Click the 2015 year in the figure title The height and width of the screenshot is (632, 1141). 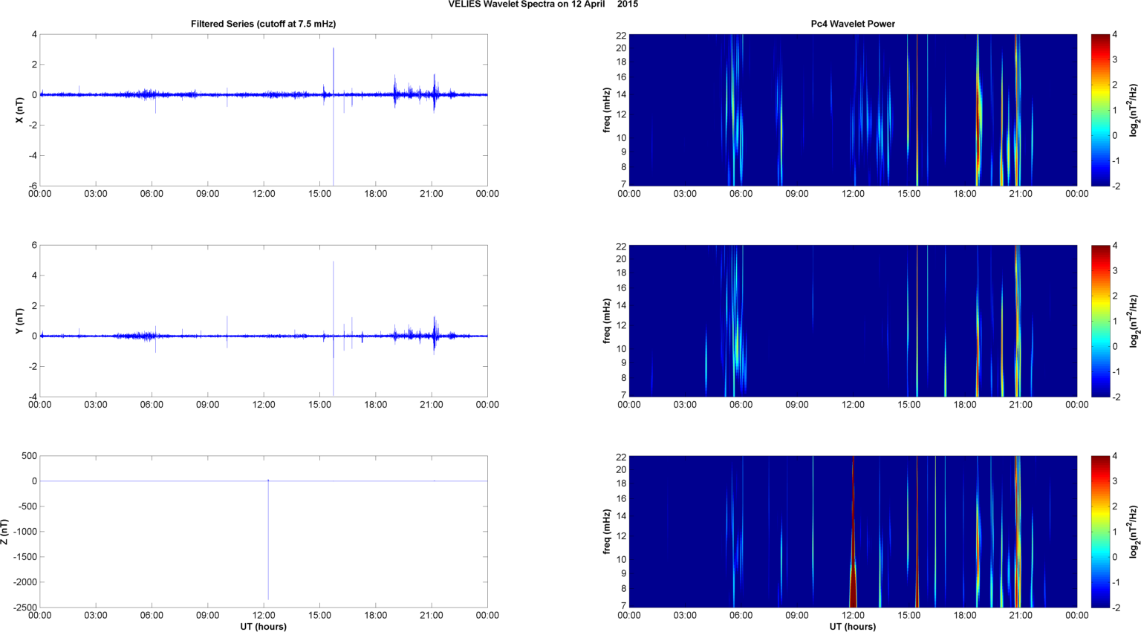pyautogui.click(x=628, y=4)
